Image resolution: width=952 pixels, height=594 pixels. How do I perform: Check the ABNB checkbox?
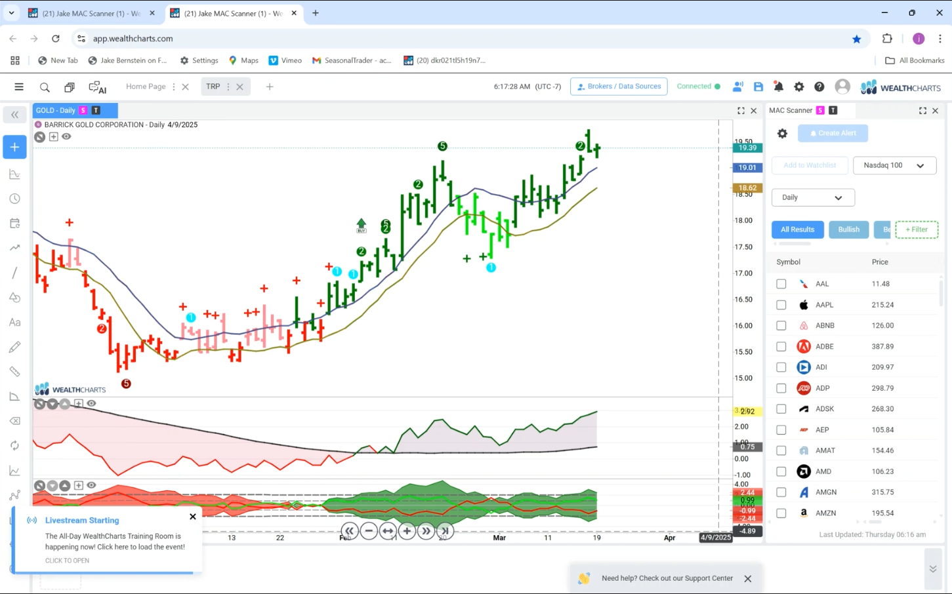[781, 326]
